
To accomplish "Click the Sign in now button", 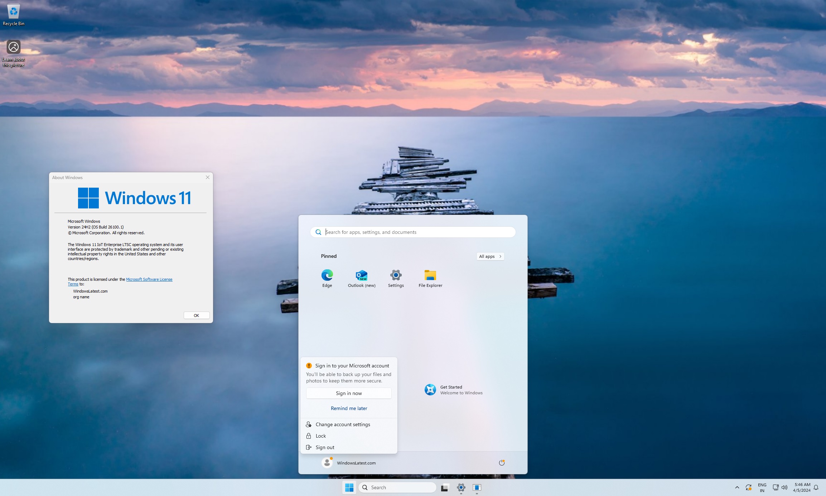I will pyautogui.click(x=349, y=393).
